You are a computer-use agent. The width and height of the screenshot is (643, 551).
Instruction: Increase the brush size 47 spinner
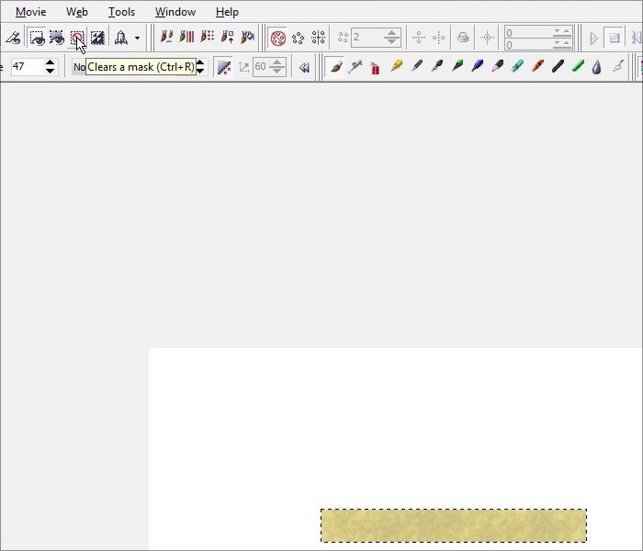coord(51,62)
